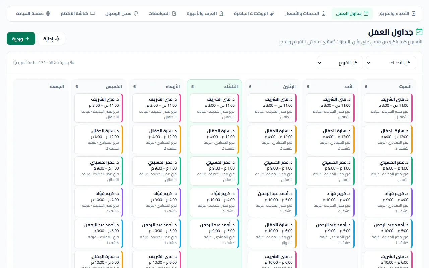Click the calendar icon beside جداول العمل heading
The width and height of the screenshot is (429, 268).
point(419,32)
